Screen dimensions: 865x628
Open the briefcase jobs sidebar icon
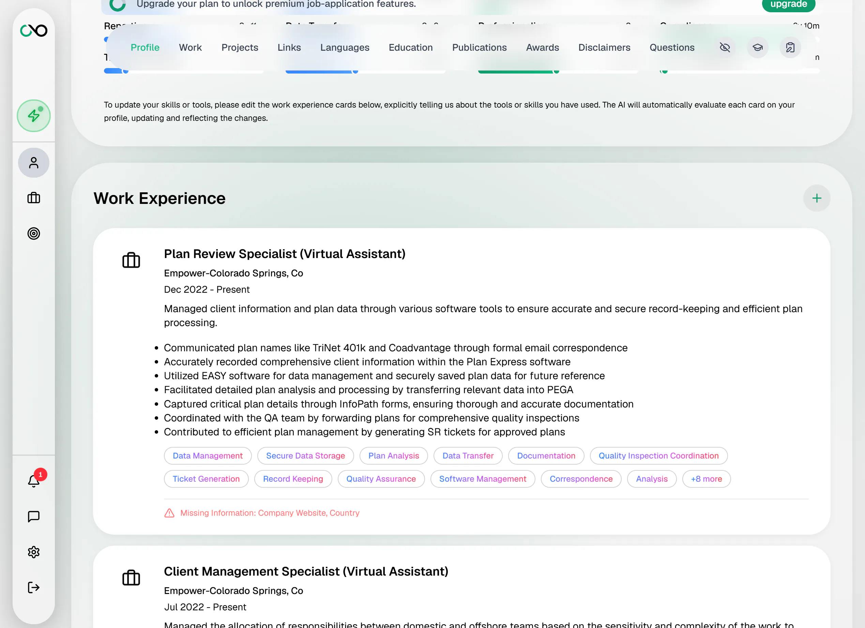33,198
